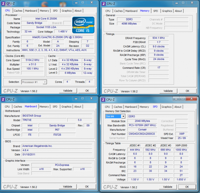
Task: Click the BIOS brand American Megatrends Inc.
Action: [x=57, y=146]
